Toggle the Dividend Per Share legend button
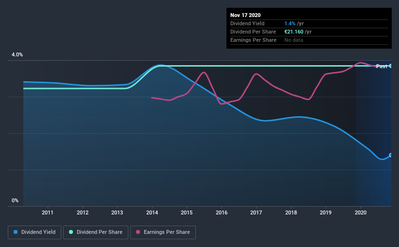399x247 pixels. click(x=96, y=232)
